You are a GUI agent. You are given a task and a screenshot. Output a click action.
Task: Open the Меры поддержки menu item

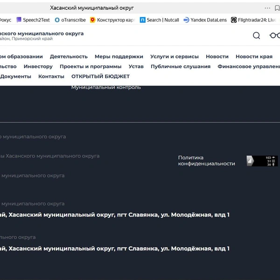click(119, 56)
